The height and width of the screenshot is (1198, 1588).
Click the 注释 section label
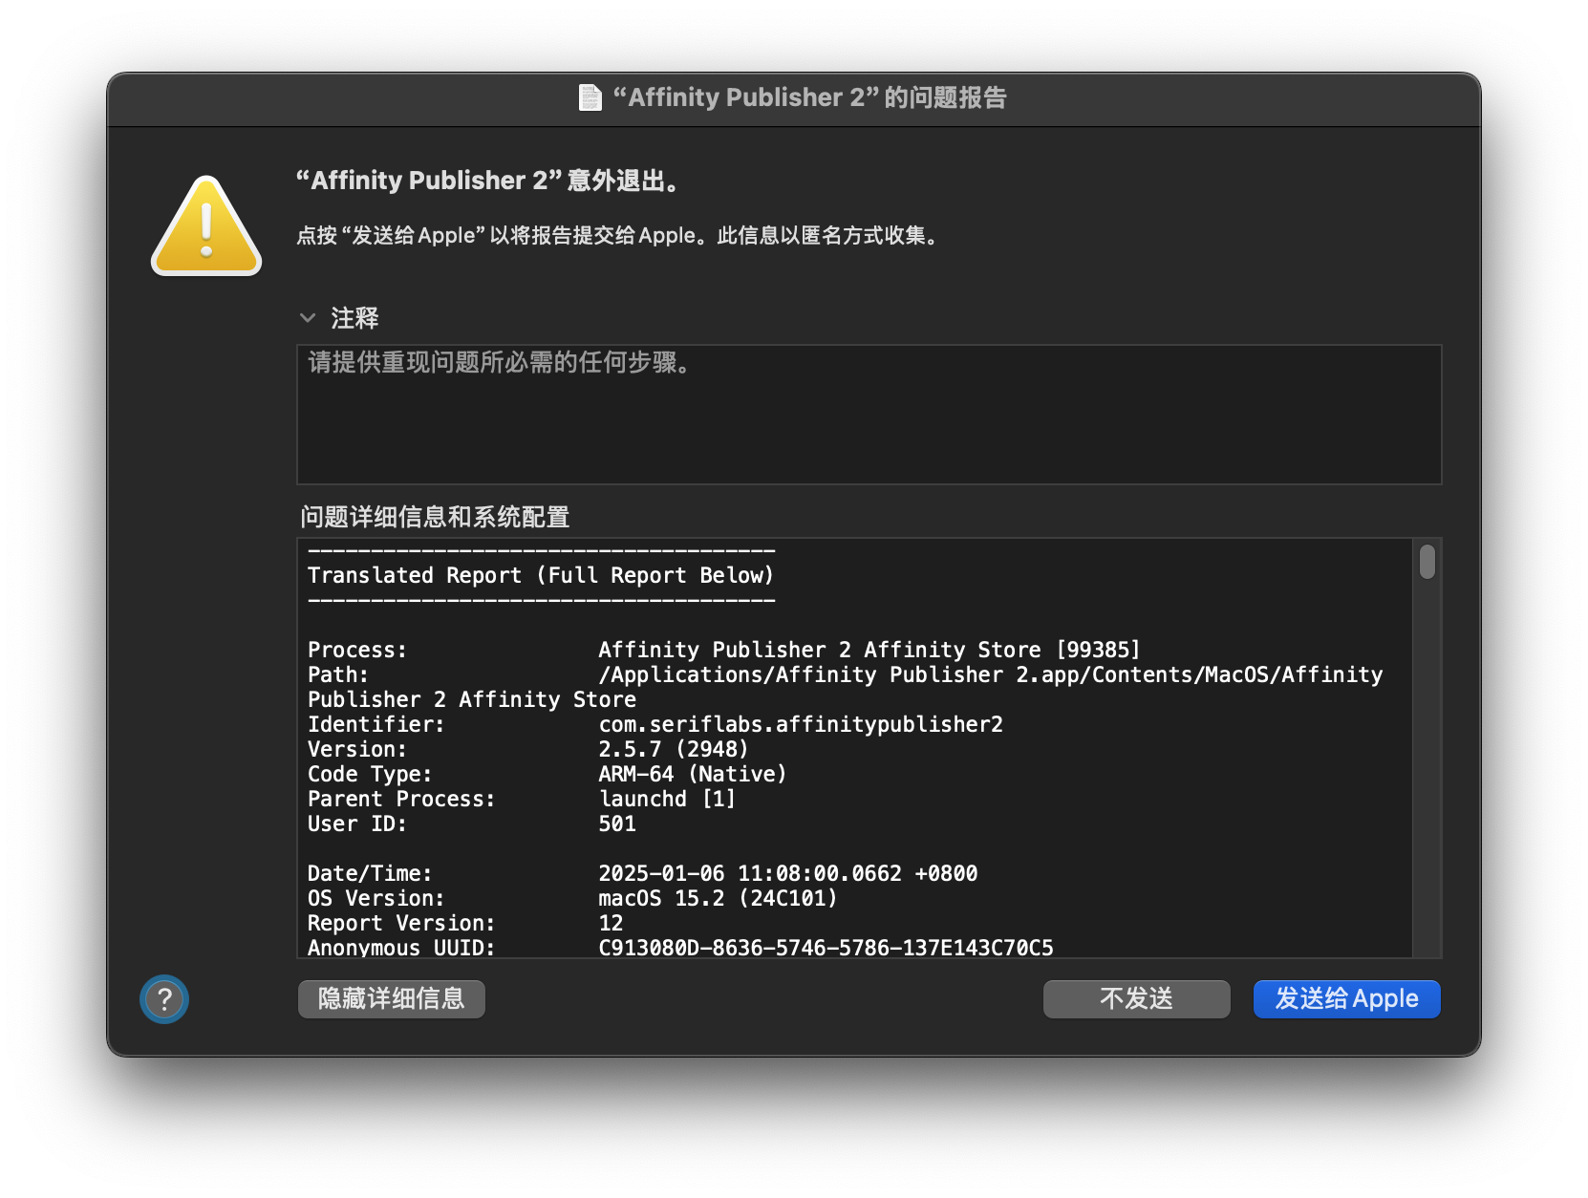click(354, 317)
